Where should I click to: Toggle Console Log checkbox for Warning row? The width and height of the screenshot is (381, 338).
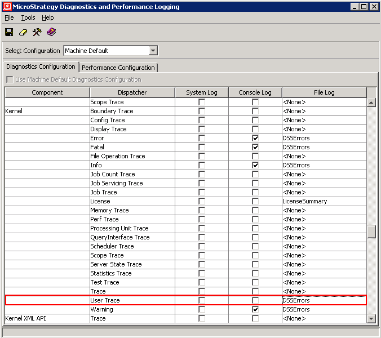coord(255,309)
